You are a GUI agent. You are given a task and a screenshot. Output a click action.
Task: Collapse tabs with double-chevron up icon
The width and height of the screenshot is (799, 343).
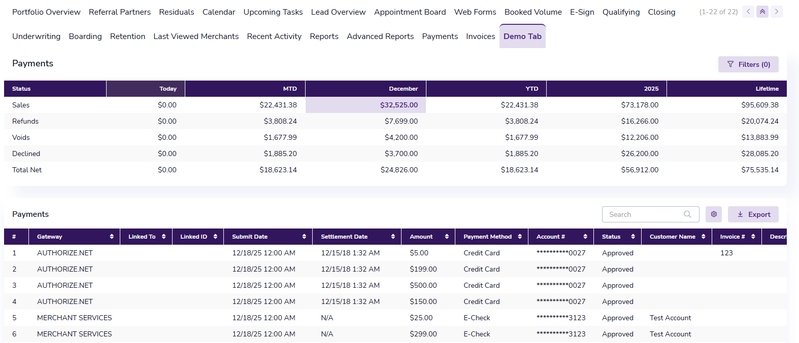click(762, 12)
